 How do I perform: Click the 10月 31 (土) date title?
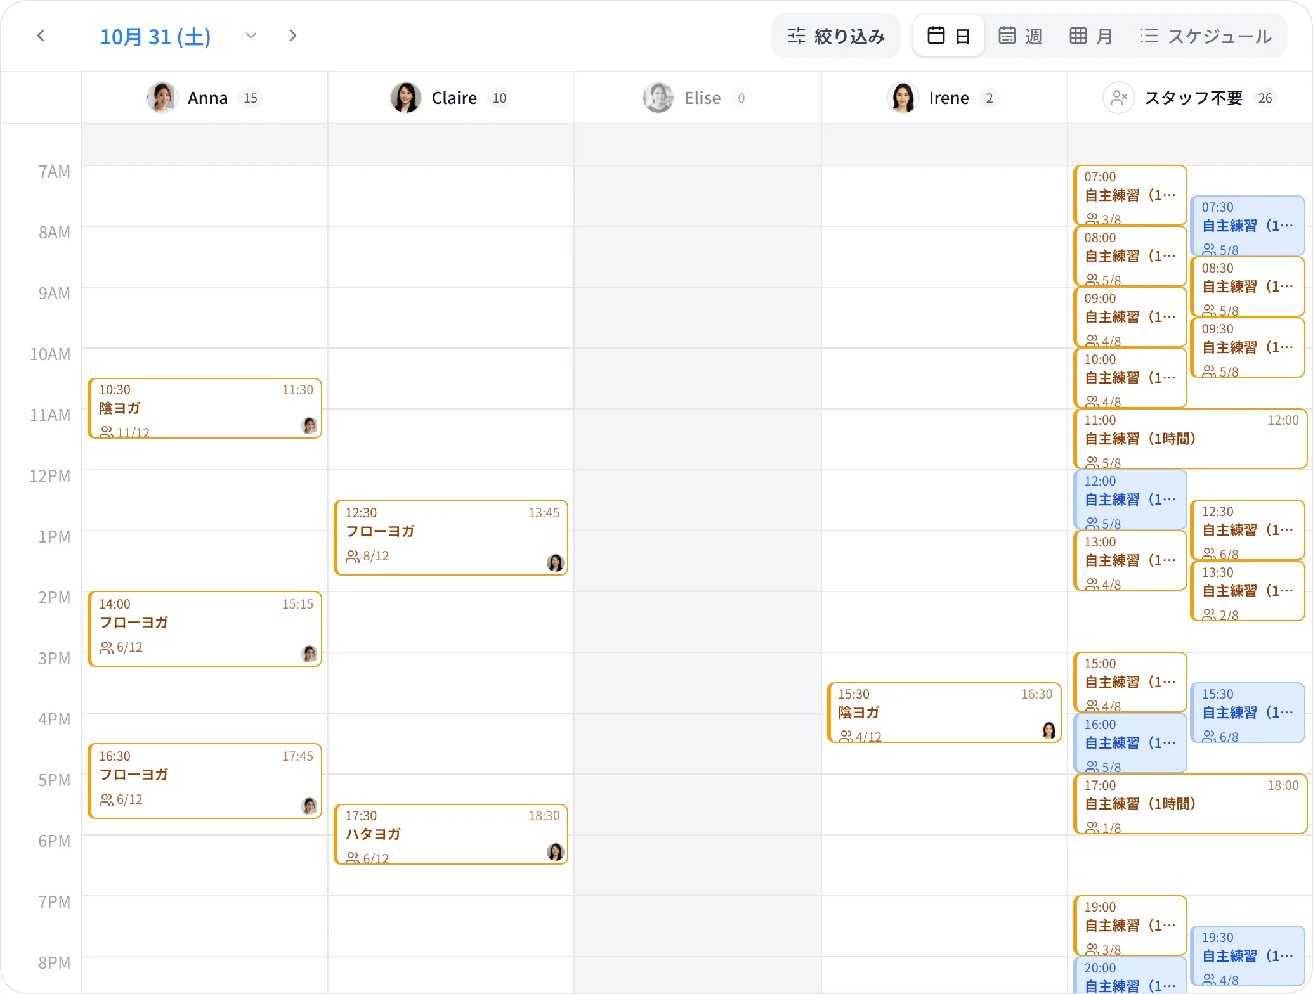(155, 37)
